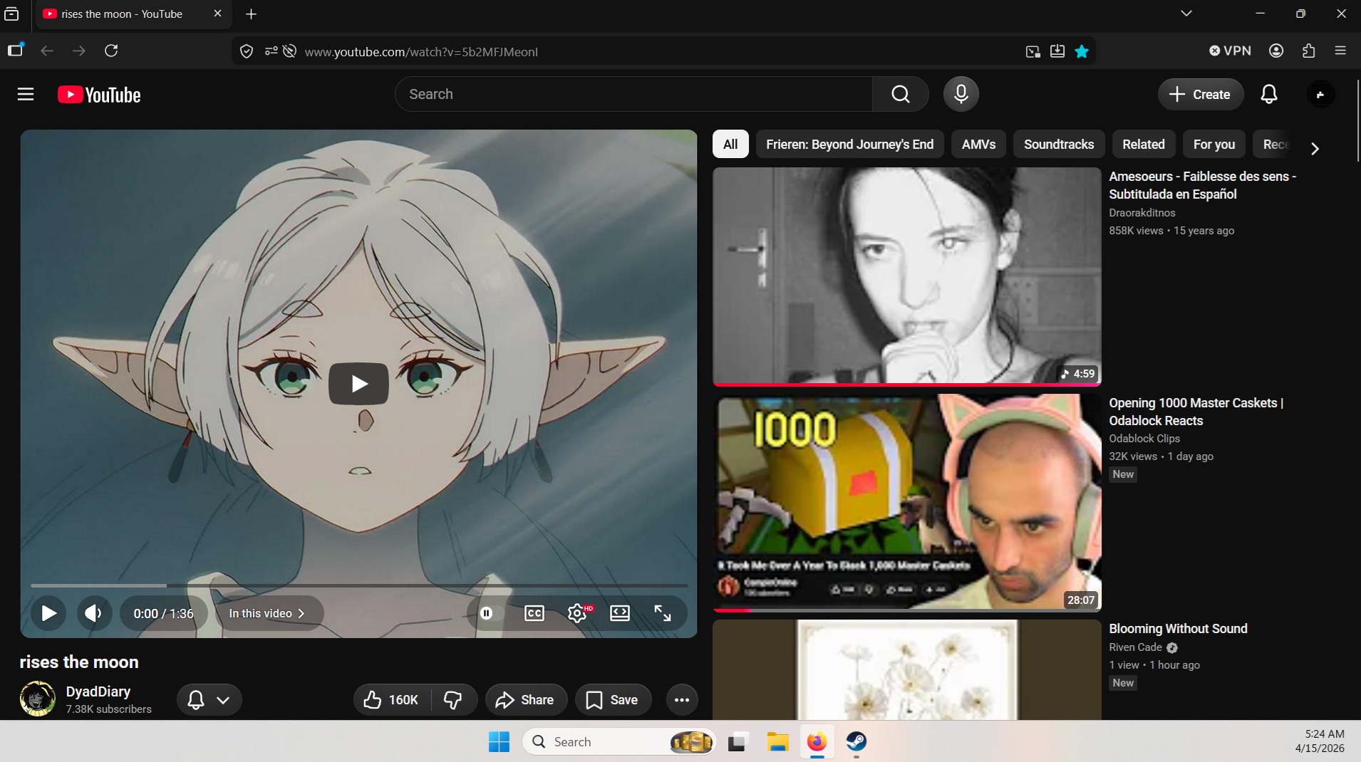Viewport: 1361px width, 762px height.
Task: Start voice search with microphone
Action: (x=961, y=94)
